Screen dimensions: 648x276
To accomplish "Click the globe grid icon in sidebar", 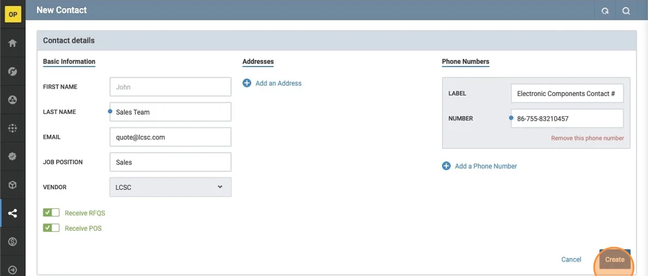I will point(13,128).
